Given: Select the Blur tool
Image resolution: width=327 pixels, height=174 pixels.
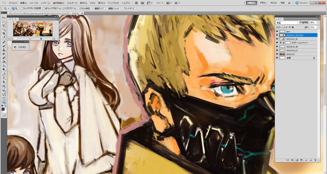Looking at the screenshot, I should click(x=4, y=66).
